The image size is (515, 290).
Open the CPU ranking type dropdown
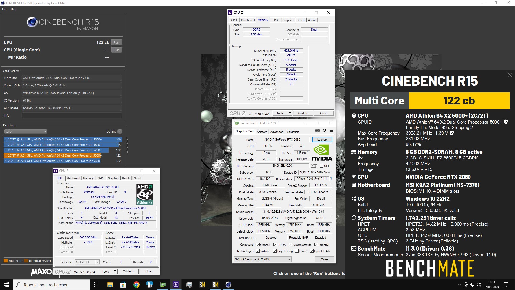click(x=26, y=132)
